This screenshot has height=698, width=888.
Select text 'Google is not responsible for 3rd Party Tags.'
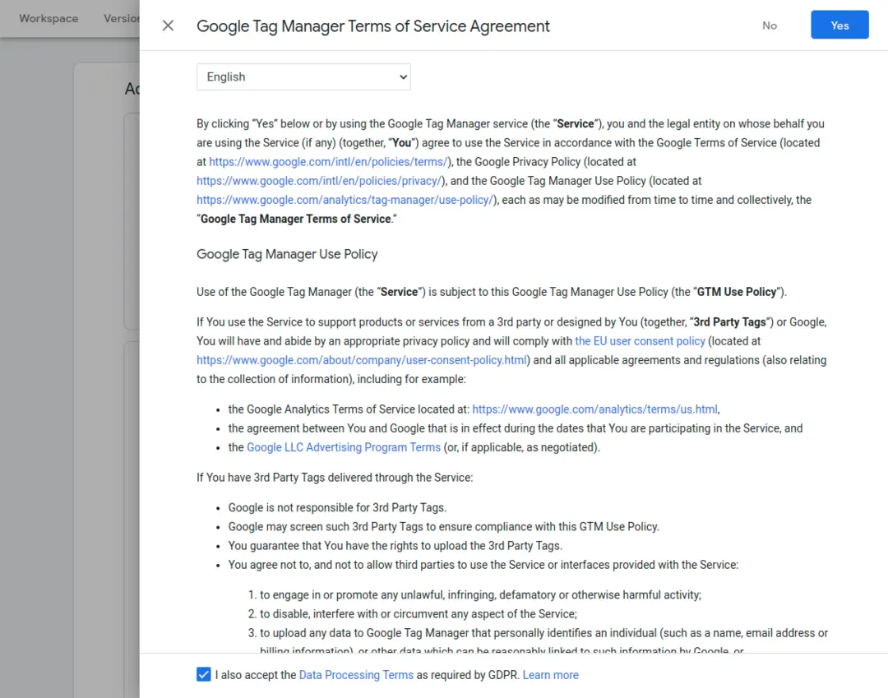pyautogui.click(x=337, y=508)
